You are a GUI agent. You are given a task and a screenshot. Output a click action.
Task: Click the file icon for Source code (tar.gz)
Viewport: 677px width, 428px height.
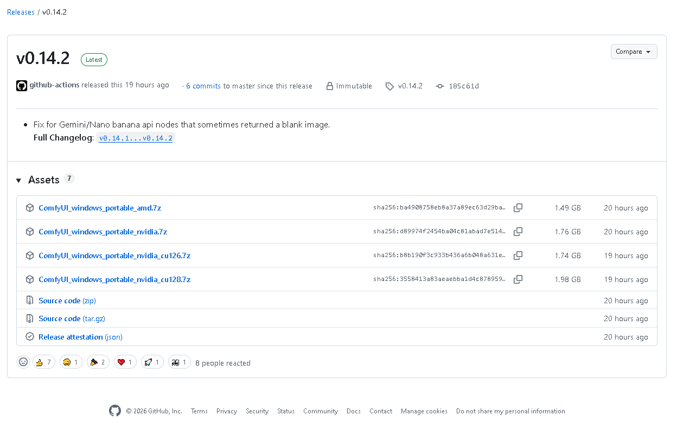point(30,318)
